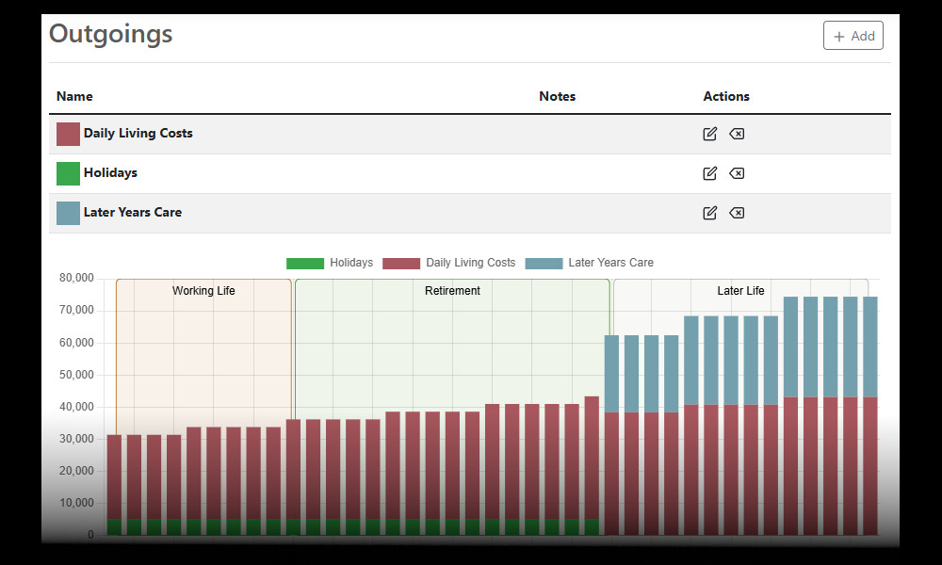Click Later Years Care name in table
This screenshot has height=565, width=942.
point(132,213)
